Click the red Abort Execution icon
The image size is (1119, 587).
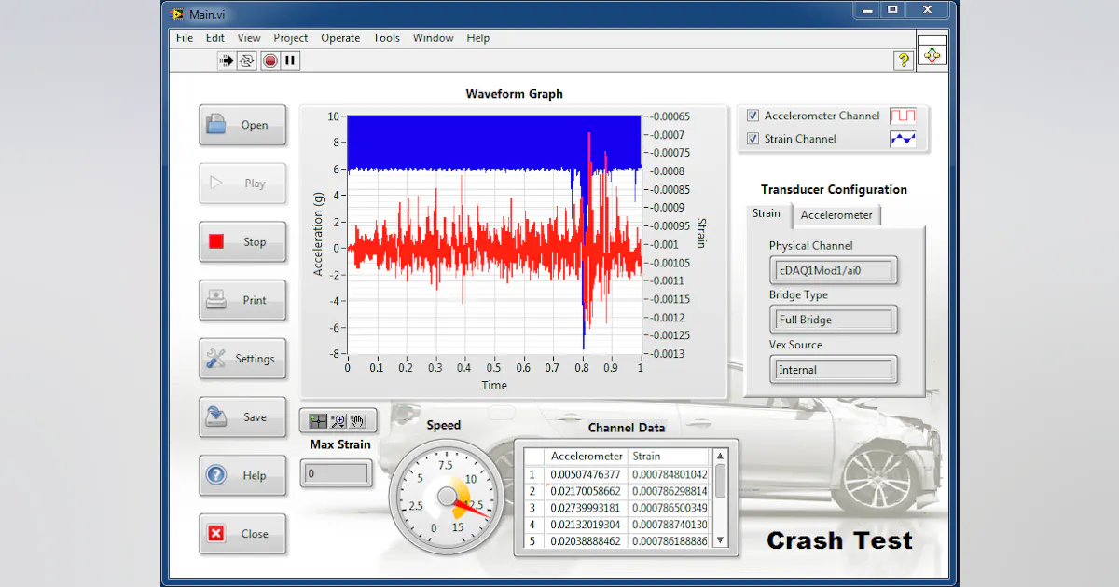point(270,61)
